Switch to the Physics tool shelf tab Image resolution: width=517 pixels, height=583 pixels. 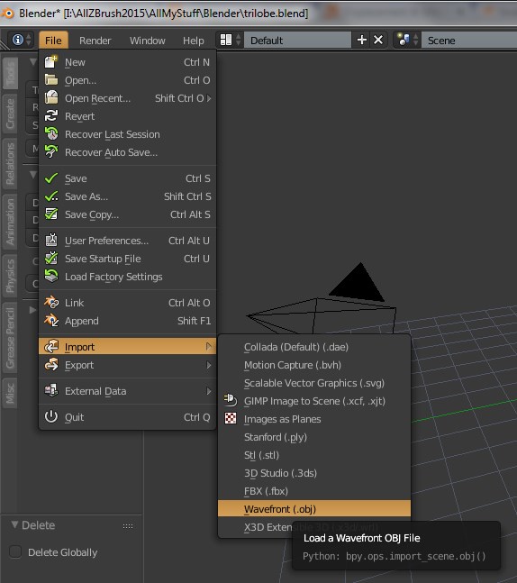point(10,276)
